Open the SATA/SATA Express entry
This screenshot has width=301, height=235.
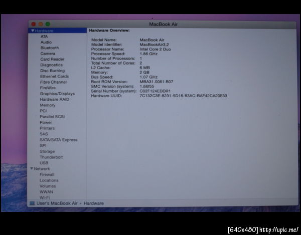(59, 140)
